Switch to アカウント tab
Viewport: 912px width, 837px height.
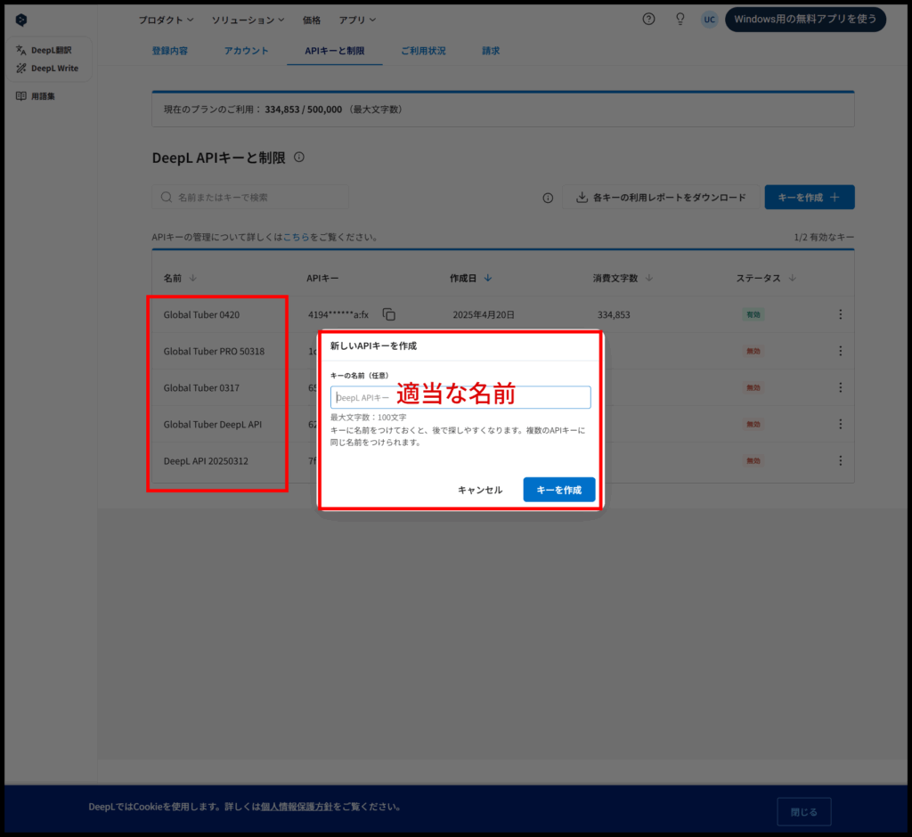pos(247,51)
